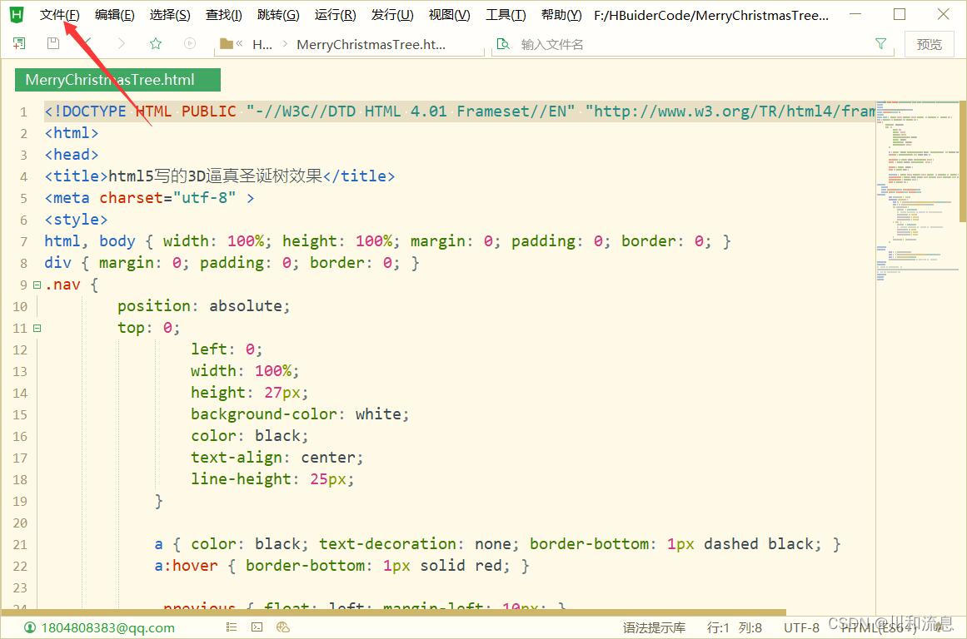Click line number 20 in gutter
Viewport: 967px width, 639px height.
pos(20,523)
